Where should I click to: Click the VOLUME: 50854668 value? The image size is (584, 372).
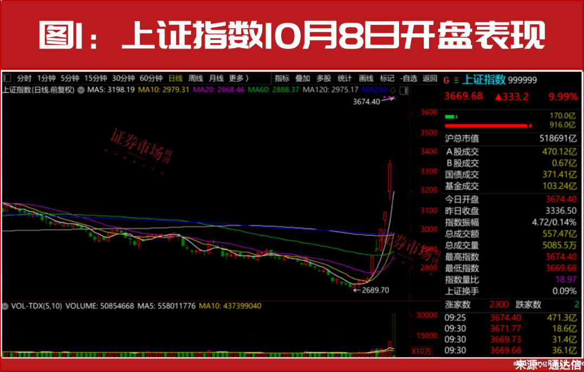[99, 306]
